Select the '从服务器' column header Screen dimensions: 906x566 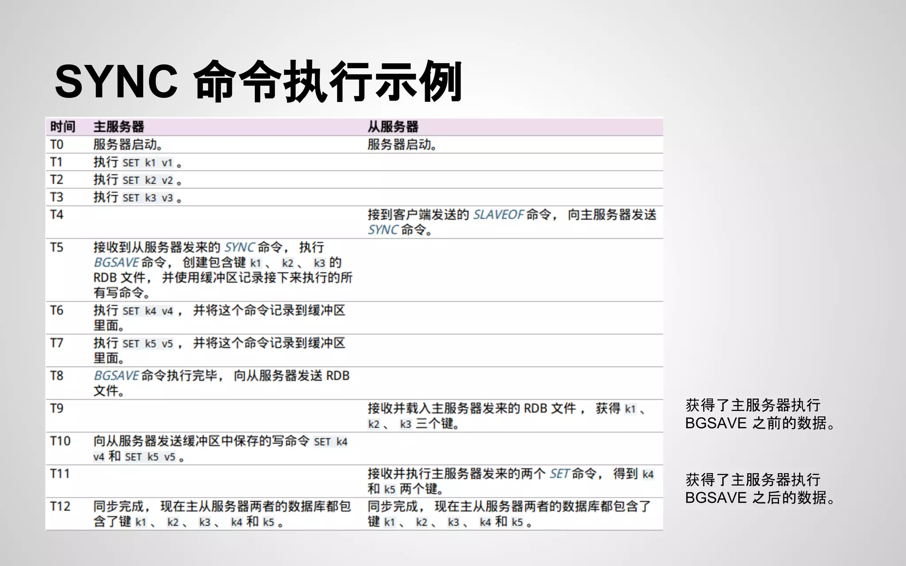tap(393, 127)
